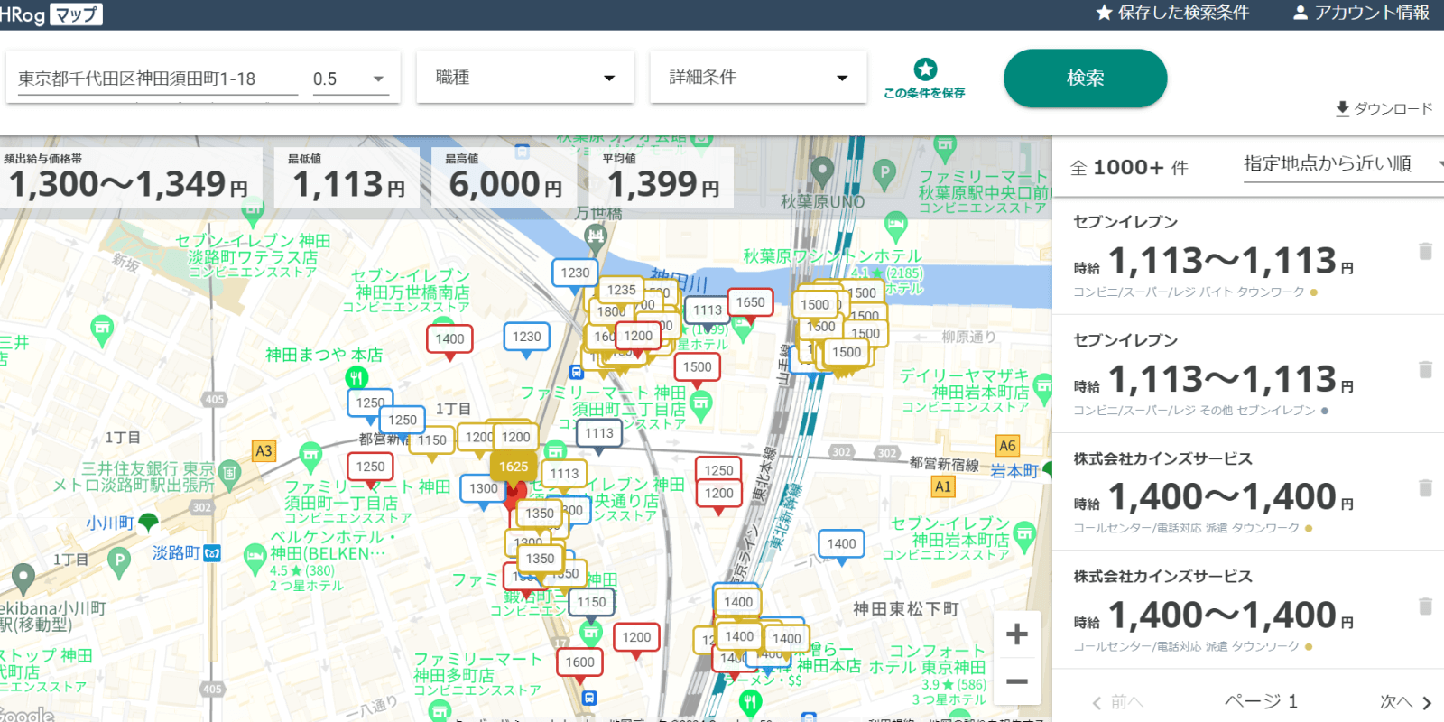Click the red 1400 marker near 神田まつや

[449, 340]
